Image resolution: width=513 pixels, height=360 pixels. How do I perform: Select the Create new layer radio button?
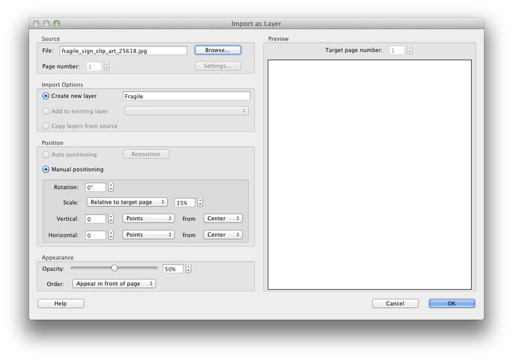pyautogui.click(x=46, y=96)
